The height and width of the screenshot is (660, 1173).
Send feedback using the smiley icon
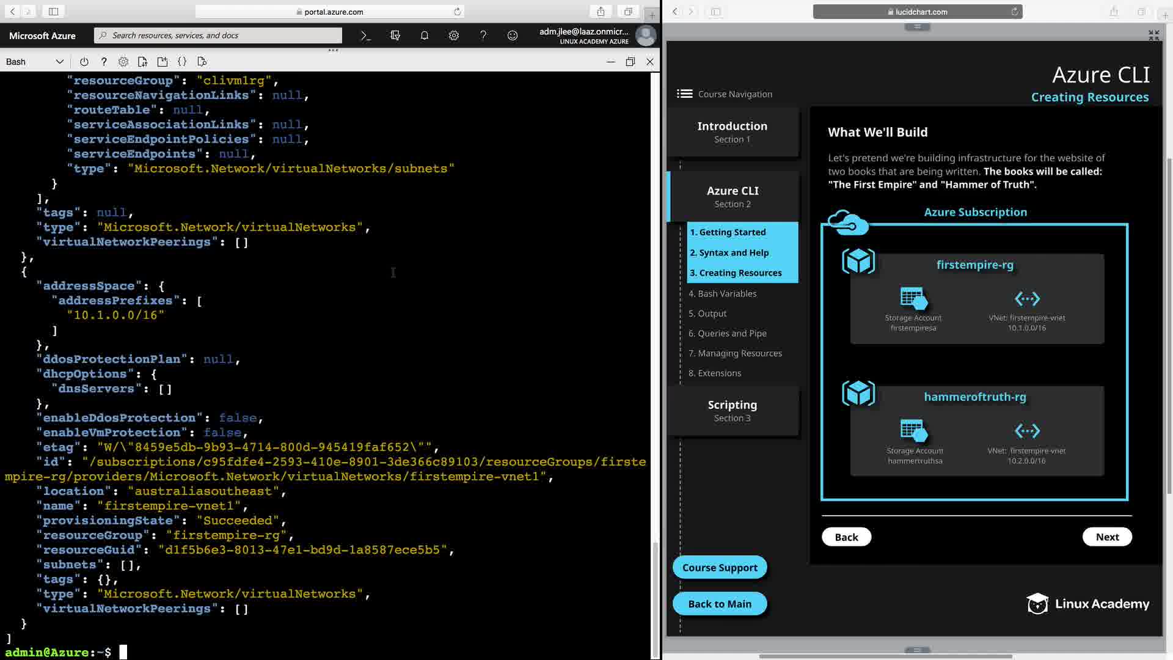click(513, 35)
